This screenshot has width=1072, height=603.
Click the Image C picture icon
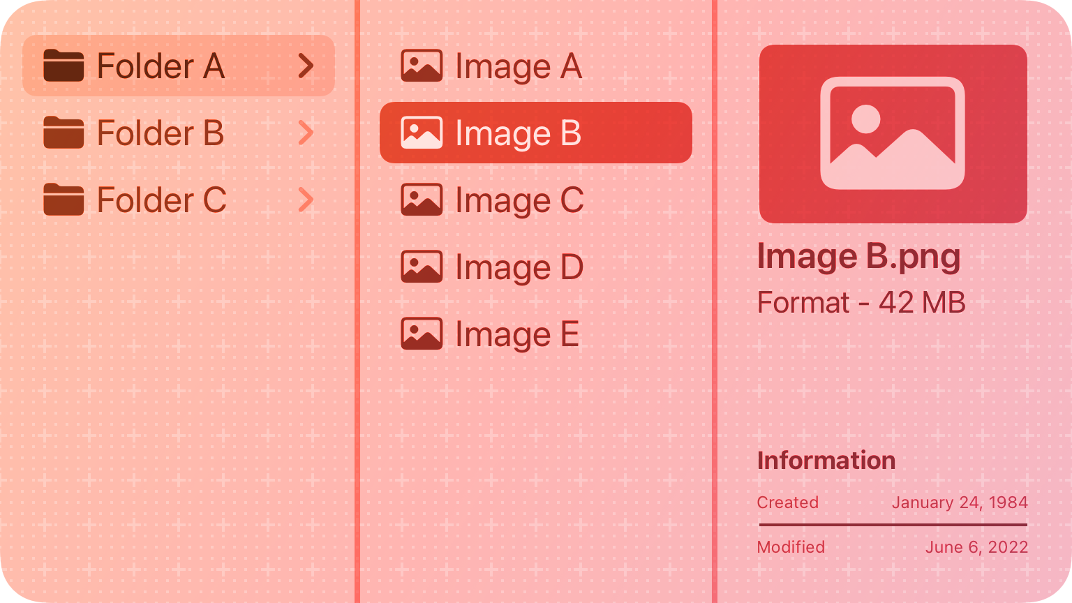click(x=422, y=200)
